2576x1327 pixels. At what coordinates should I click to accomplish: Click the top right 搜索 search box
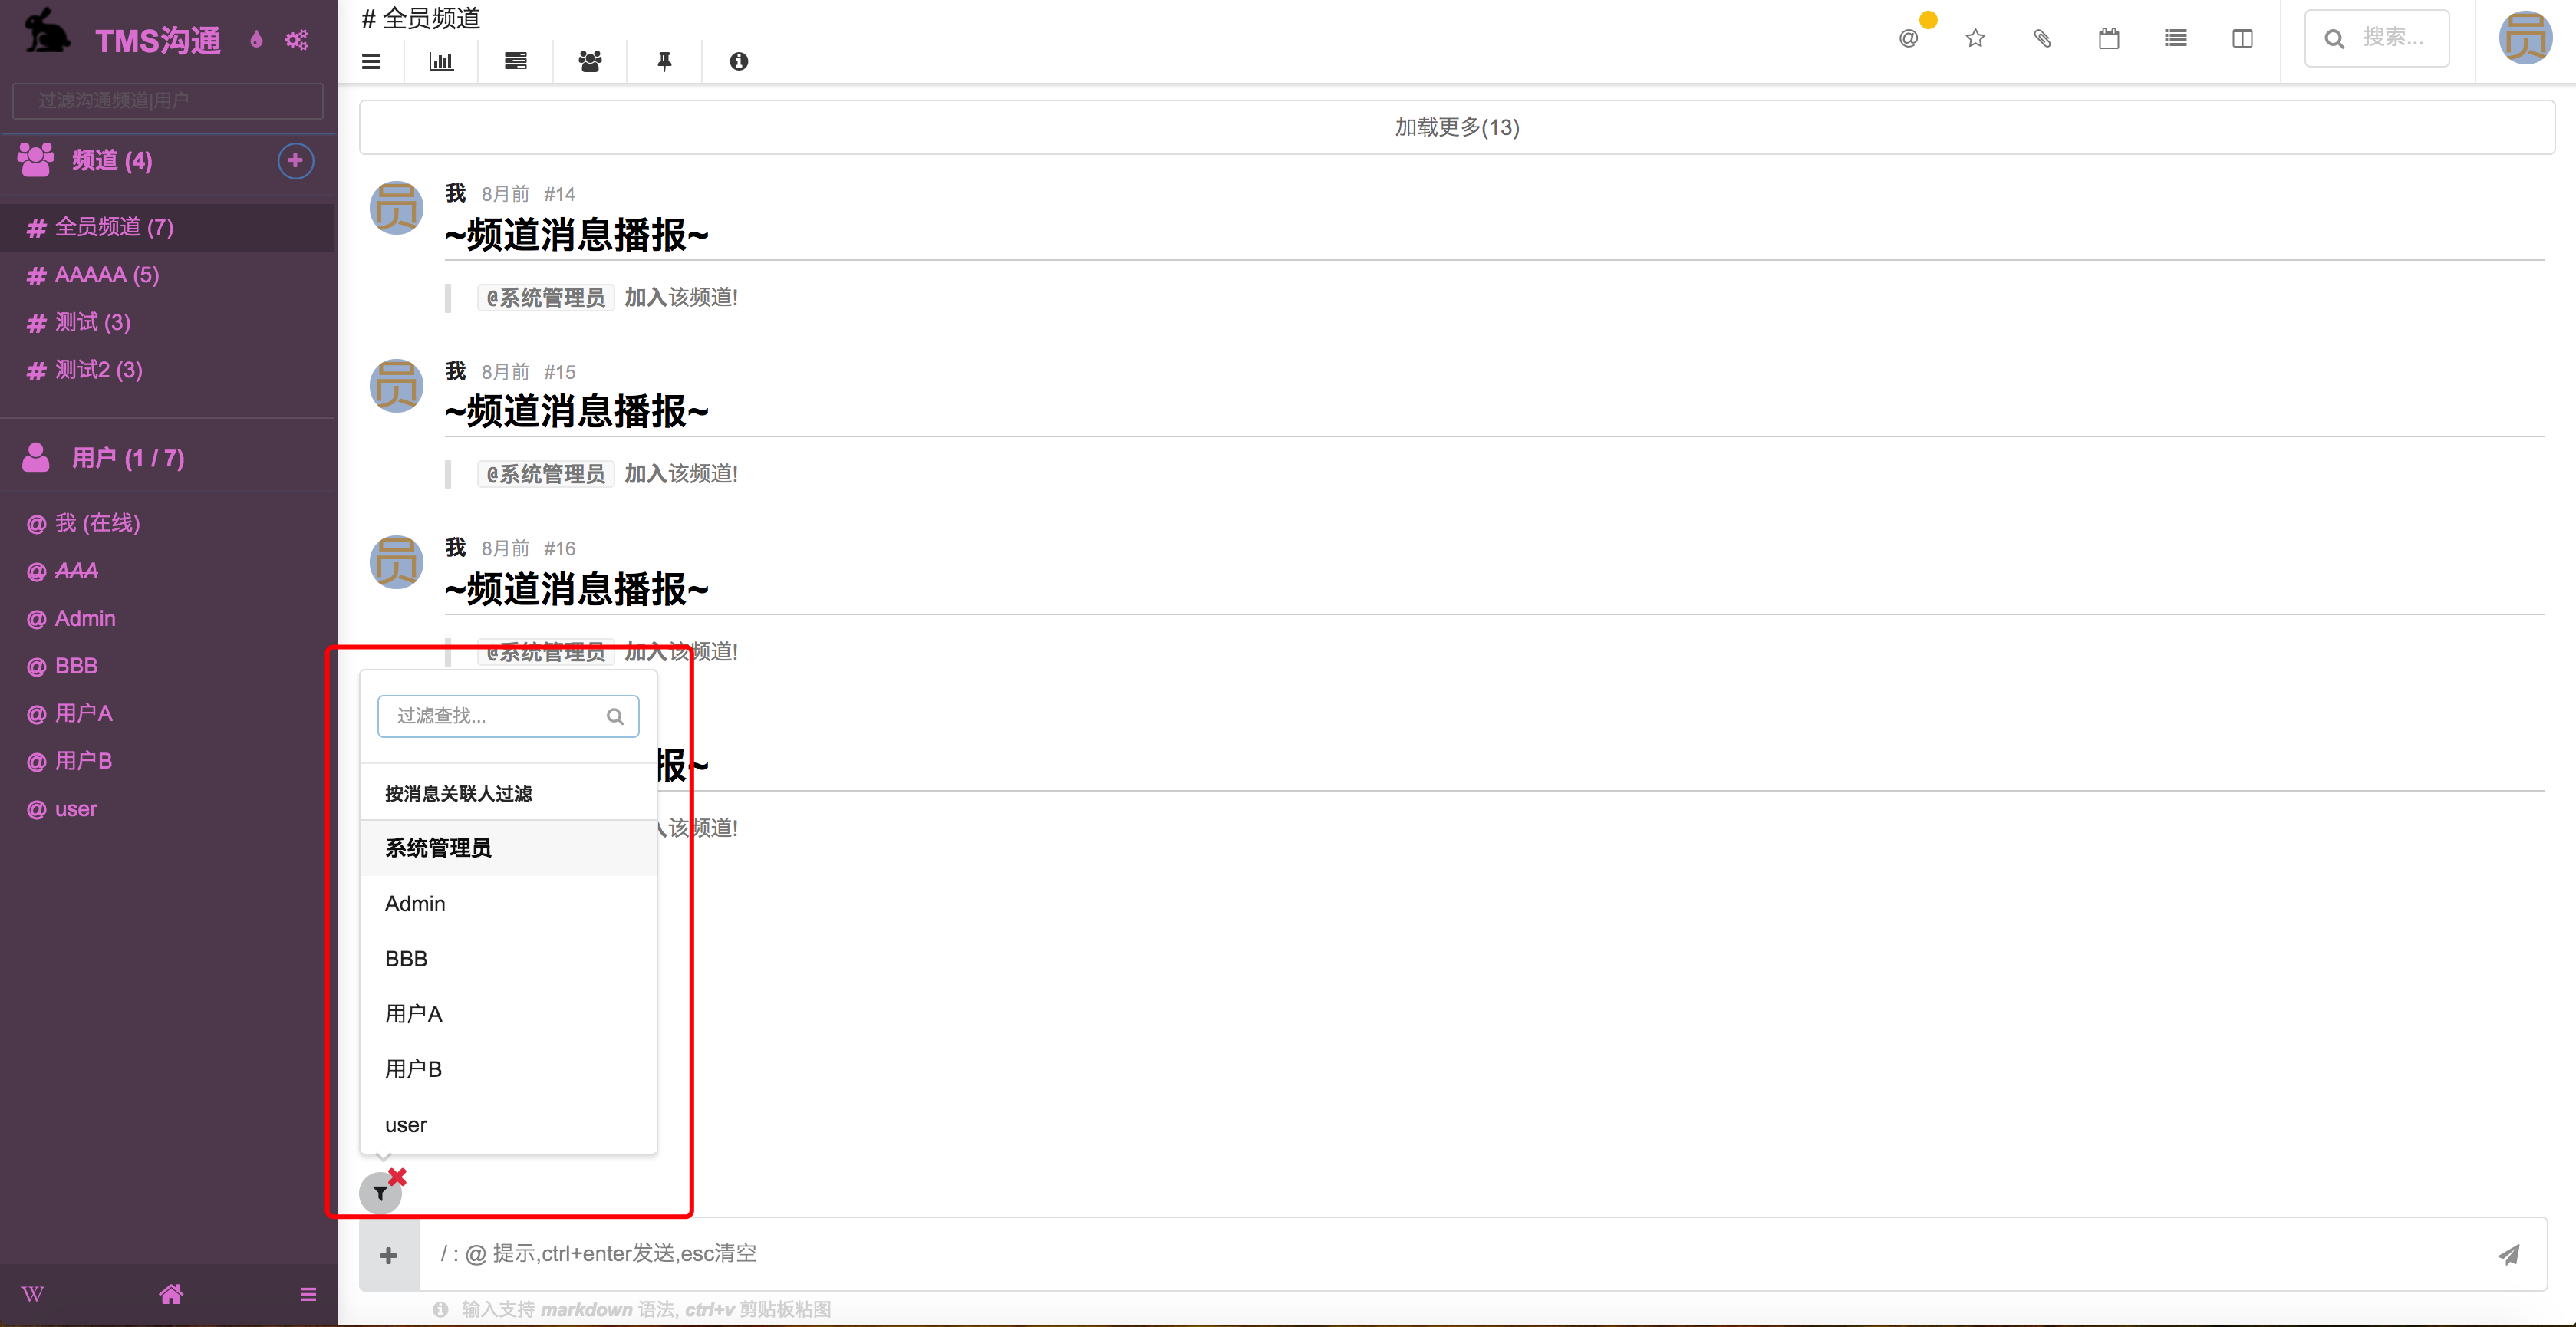(2377, 38)
